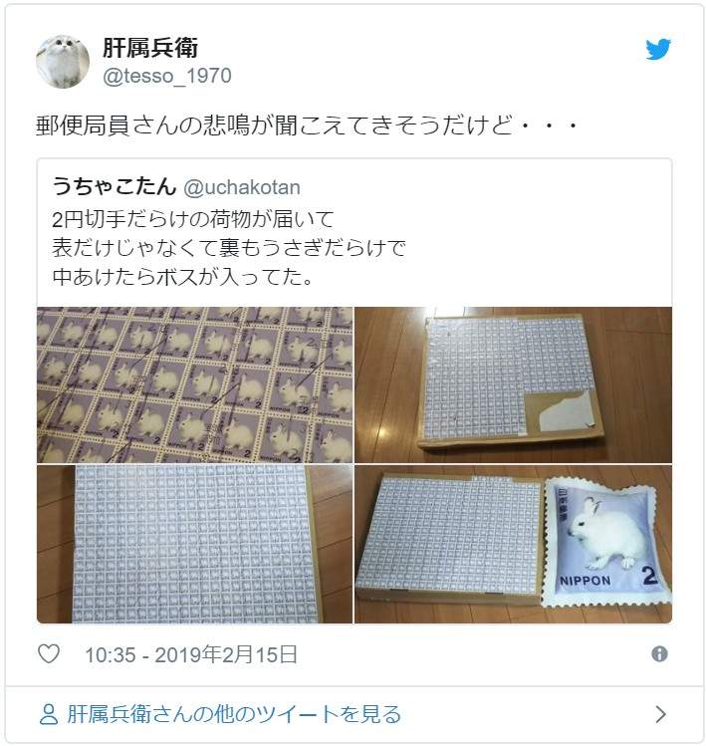Open close-up rabbit stamps photo
This screenshot has width=706, height=746.
tap(195, 384)
